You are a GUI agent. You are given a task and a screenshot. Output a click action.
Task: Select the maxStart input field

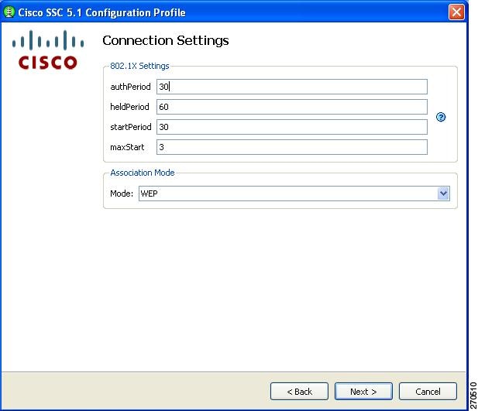tap(292, 147)
